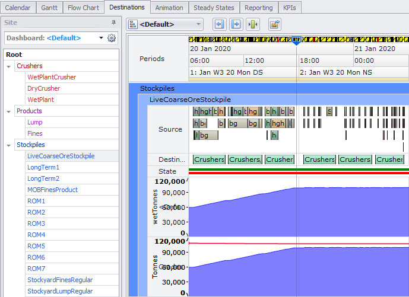Select the Lump product item

(35, 122)
